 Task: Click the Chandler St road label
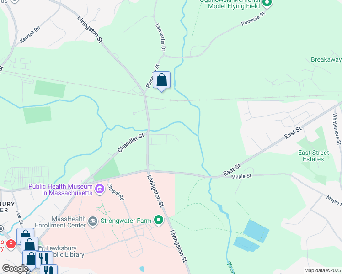click(131, 142)
